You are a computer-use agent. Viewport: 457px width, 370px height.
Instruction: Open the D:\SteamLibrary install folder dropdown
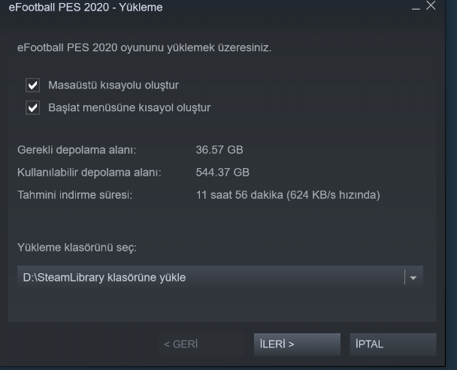point(220,277)
